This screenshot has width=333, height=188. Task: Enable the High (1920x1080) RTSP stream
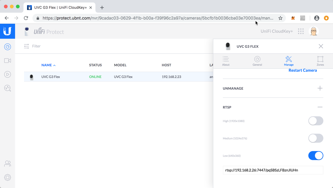(316, 121)
